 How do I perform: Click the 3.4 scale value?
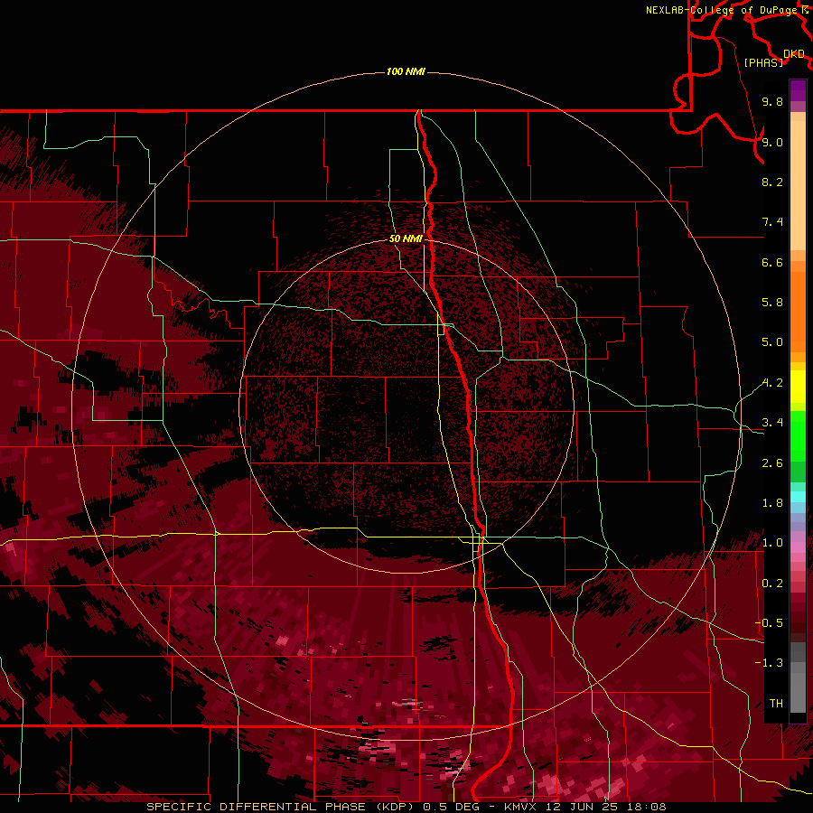[x=772, y=423]
